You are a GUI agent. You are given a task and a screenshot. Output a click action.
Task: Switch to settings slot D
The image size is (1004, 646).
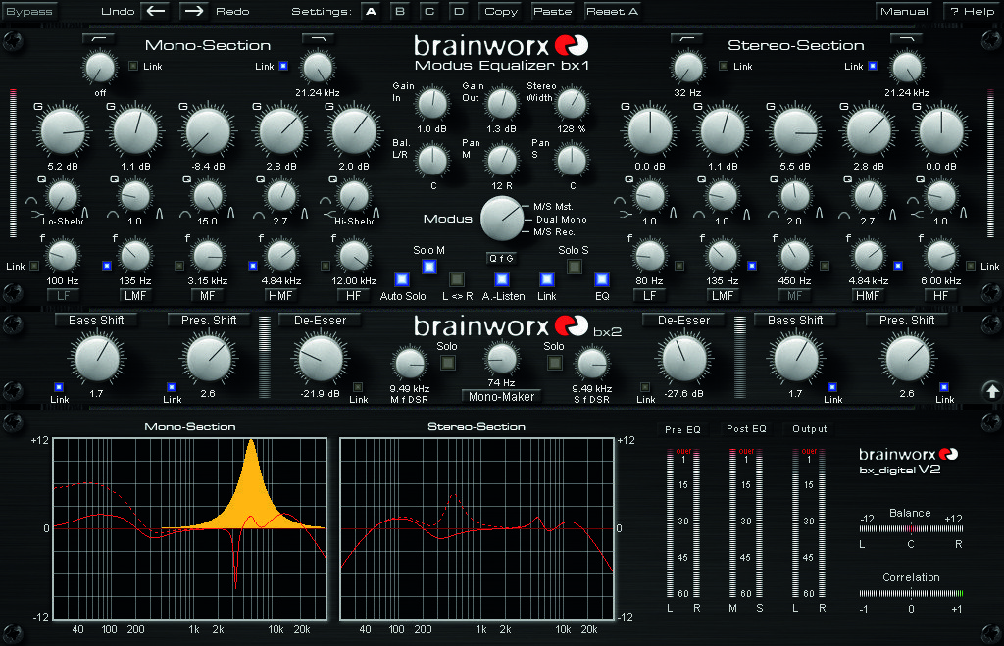pos(459,11)
